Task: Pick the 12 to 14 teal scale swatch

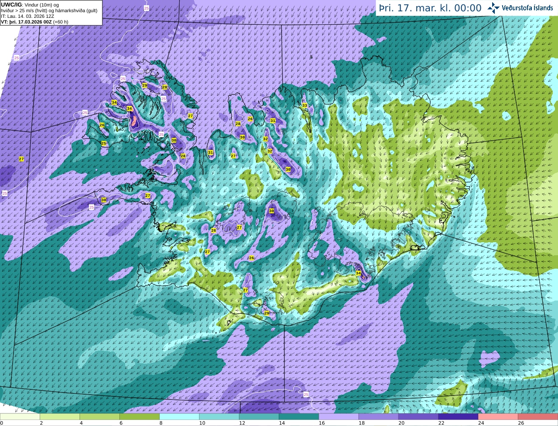Action: point(259,417)
